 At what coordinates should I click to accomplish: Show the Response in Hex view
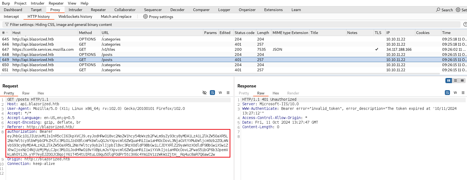pos(276,93)
